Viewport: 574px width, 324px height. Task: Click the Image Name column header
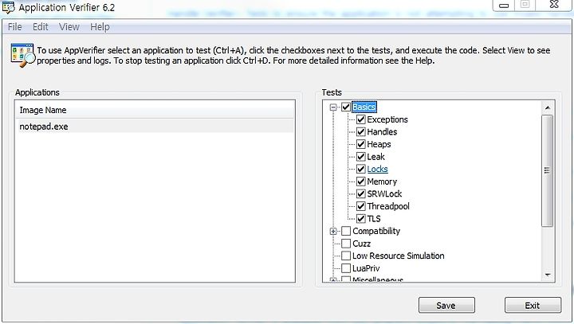[155, 110]
